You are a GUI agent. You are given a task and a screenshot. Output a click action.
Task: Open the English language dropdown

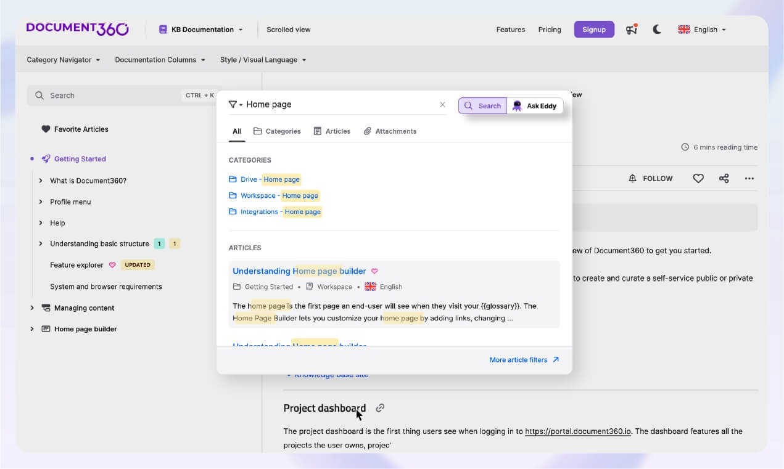pyautogui.click(x=702, y=30)
